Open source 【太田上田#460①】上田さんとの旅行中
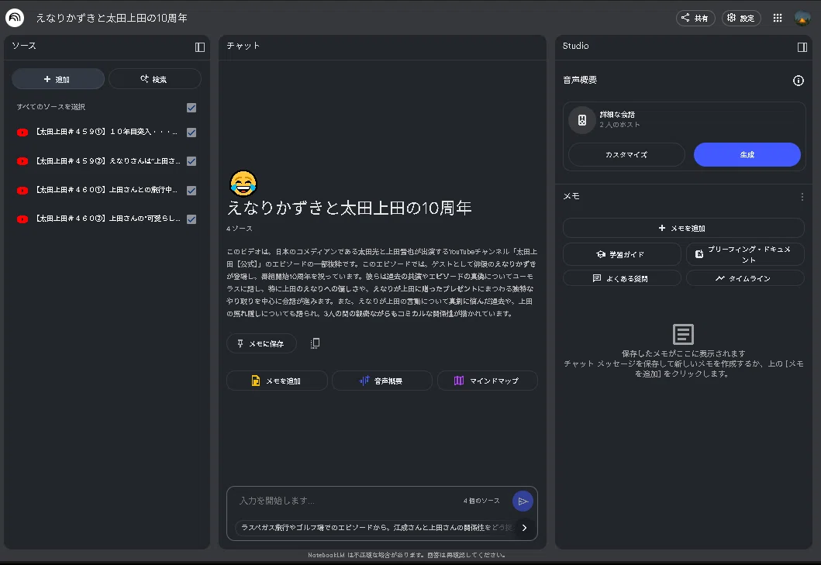Screen dimensions: 821x565 point(107,190)
